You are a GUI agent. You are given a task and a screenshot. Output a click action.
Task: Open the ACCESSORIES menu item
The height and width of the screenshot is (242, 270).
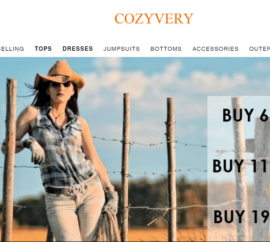click(215, 49)
